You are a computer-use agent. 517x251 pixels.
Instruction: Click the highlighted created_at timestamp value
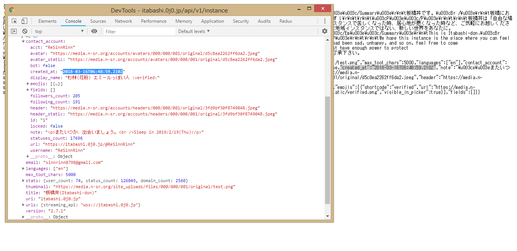coord(93,72)
